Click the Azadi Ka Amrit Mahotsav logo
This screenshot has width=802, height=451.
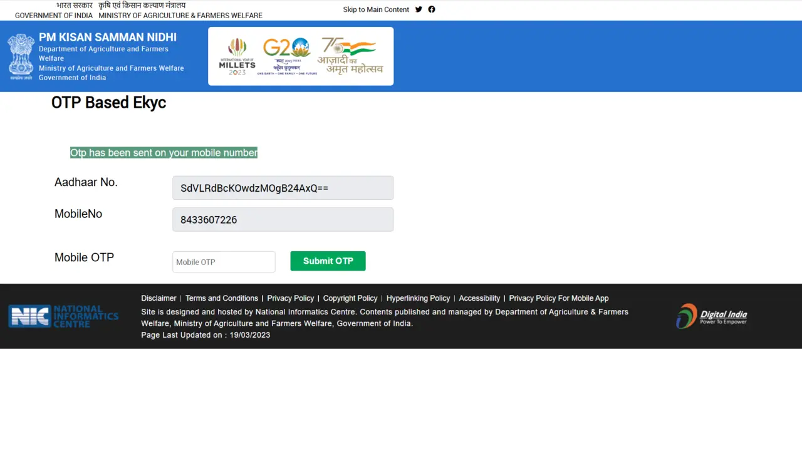pos(350,56)
